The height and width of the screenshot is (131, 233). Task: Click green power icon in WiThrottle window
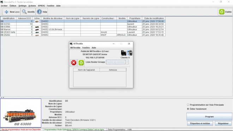coord(81,62)
